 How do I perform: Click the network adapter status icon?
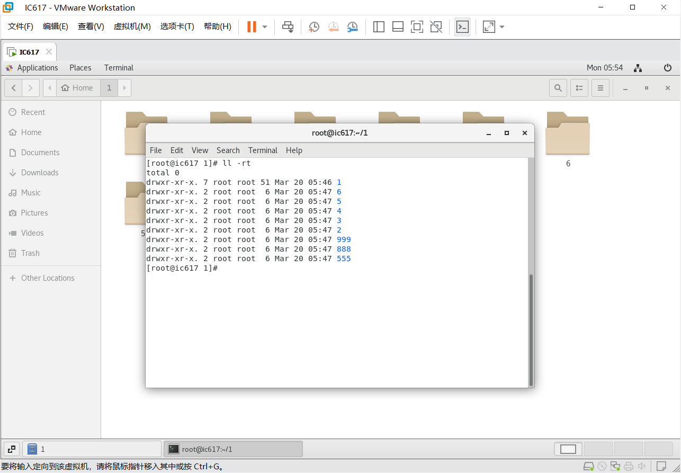tap(615, 467)
